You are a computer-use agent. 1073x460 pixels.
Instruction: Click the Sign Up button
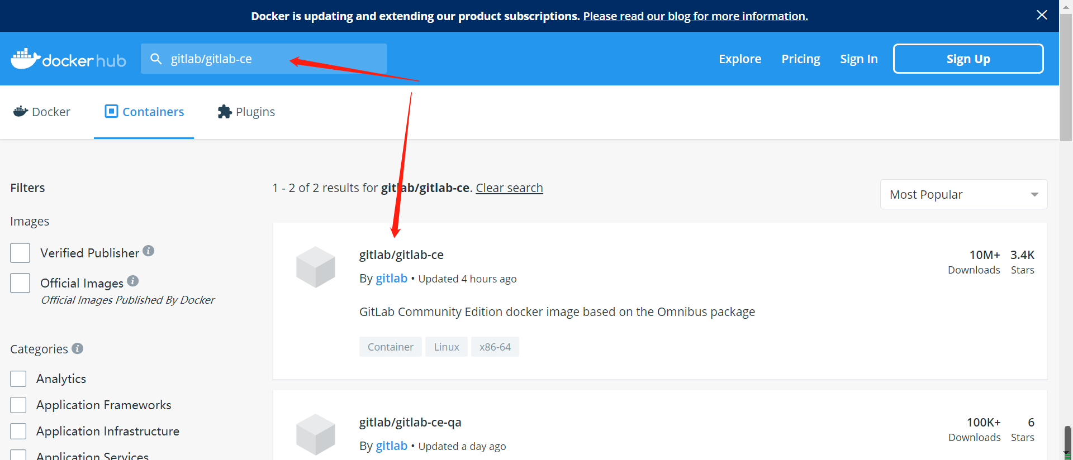[x=968, y=59]
